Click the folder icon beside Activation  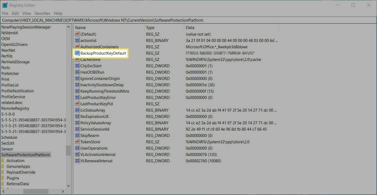[x=3, y=161]
